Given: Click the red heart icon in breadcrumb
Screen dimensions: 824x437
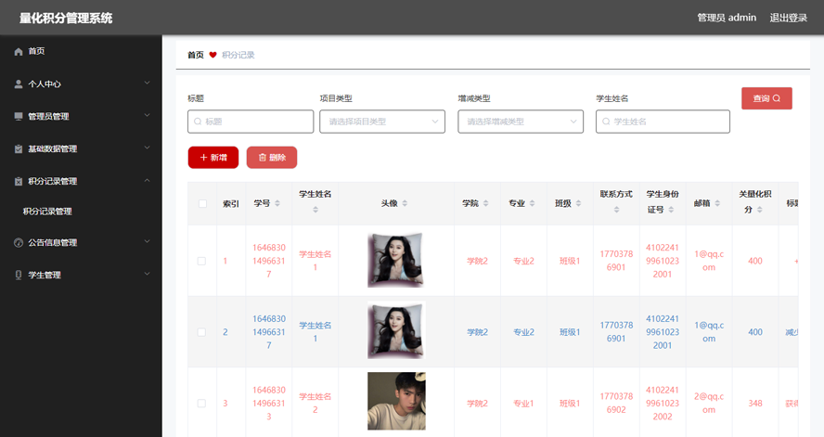Looking at the screenshot, I should pyautogui.click(x=212, y=56).
